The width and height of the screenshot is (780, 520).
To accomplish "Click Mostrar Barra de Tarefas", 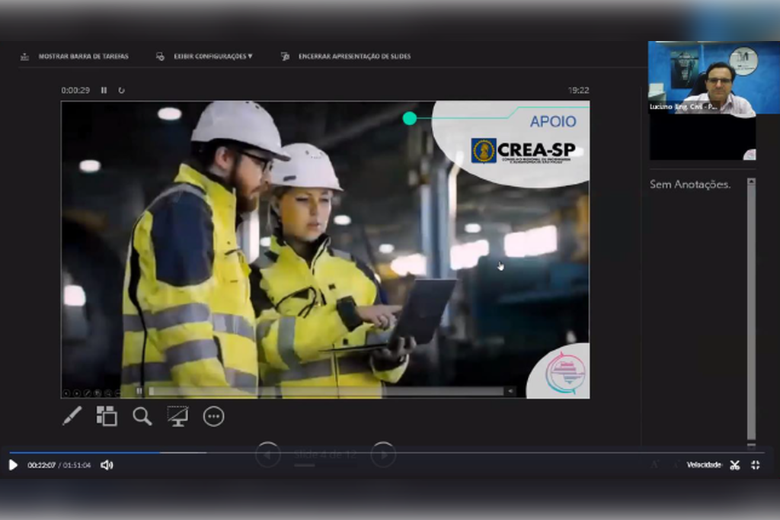I will click(75, 56).
